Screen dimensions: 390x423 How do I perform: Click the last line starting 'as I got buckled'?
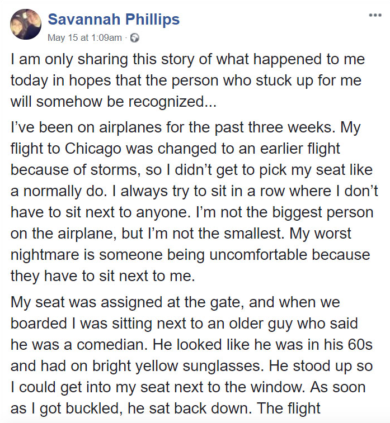pyautogui.click(x=165, y=407)
